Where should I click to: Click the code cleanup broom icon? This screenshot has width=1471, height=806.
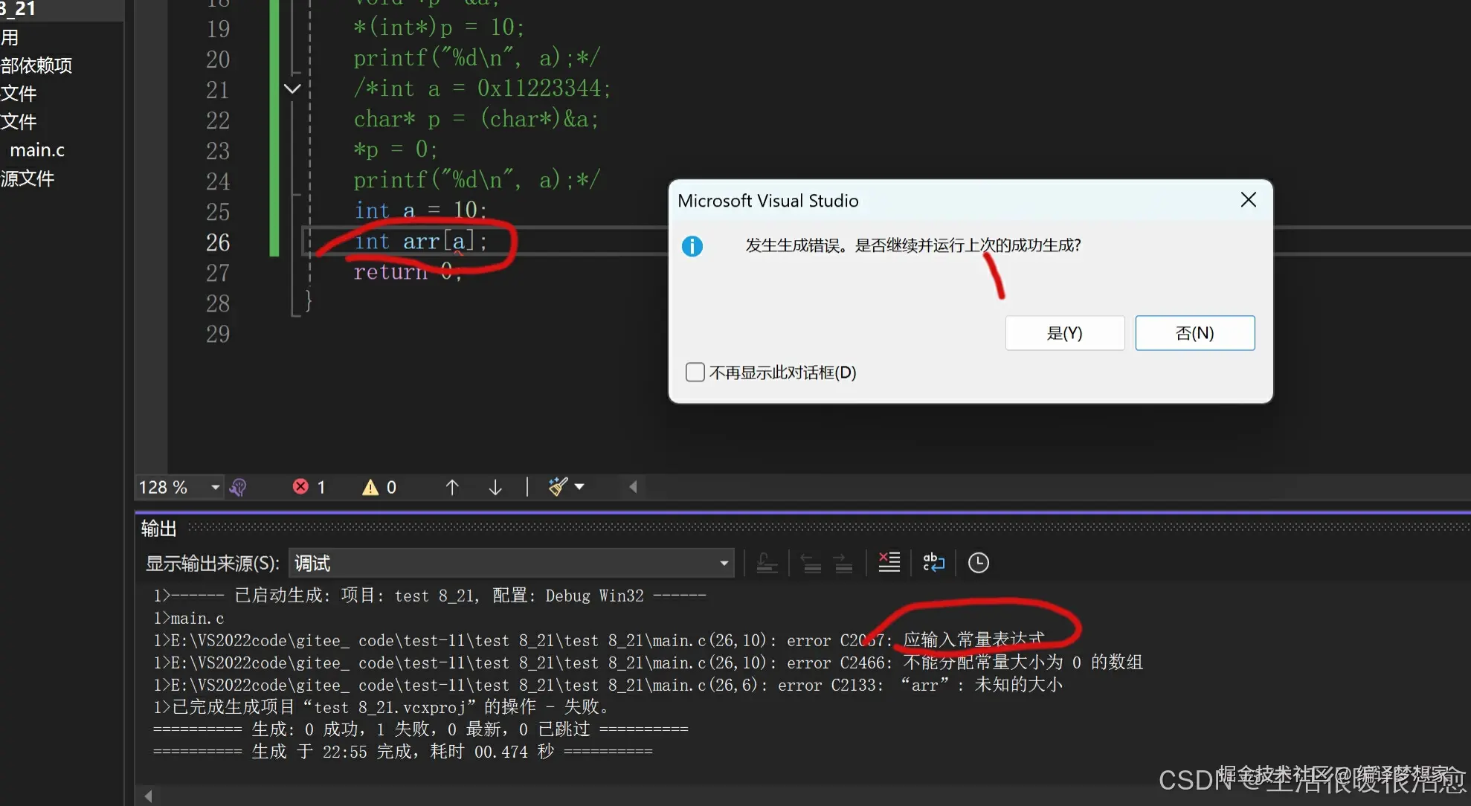[557, 486]
